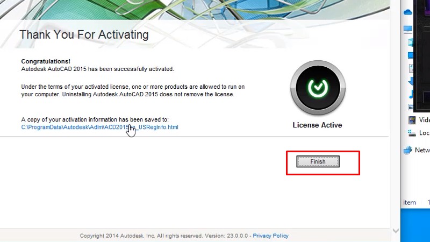Open the Pictures folder icon
Viewport: 430px width, 242px height.
pos(411,107)
